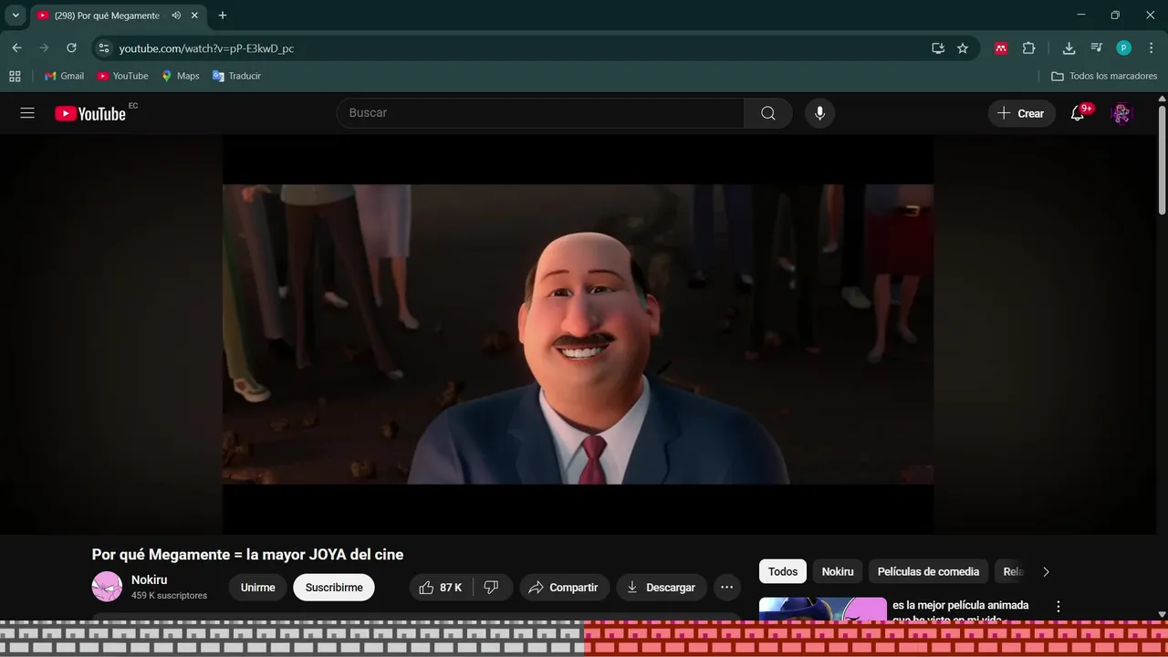This screenshot has height=657, width=1168.
Task: Open options for the recommended video
Action: (1058, 606)
